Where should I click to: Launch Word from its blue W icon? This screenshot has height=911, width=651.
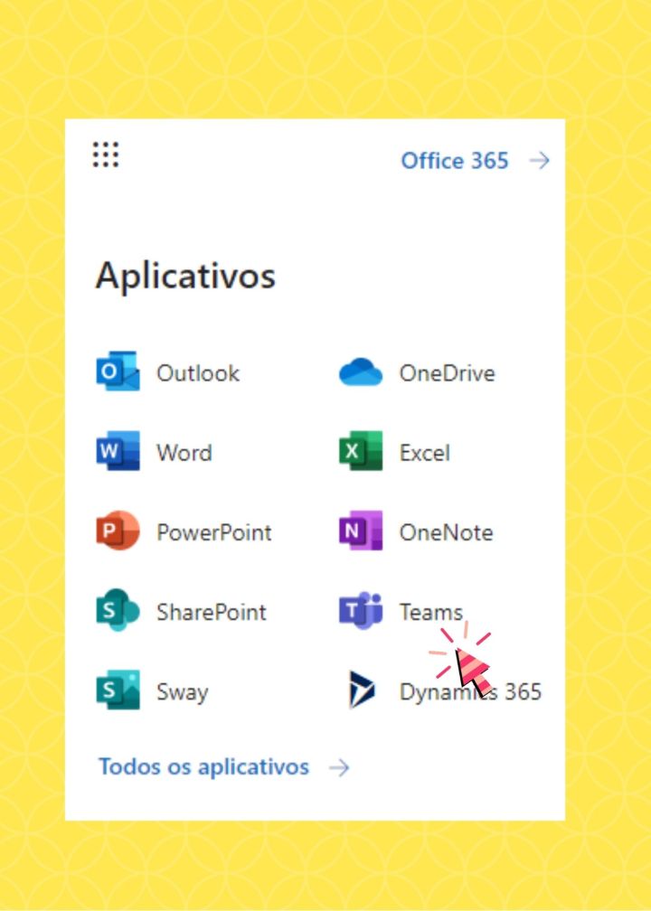118,452
